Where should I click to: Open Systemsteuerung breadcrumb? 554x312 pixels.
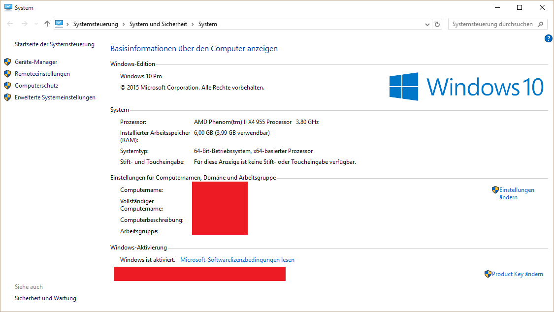[x=96, y=24]
